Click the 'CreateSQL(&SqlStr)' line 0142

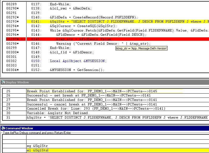click(84, 26)
